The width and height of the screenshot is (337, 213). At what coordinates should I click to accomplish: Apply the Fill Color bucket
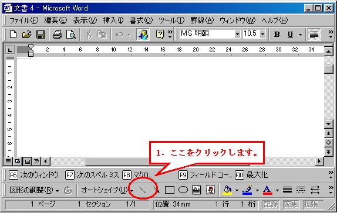(x=227, y=190)
